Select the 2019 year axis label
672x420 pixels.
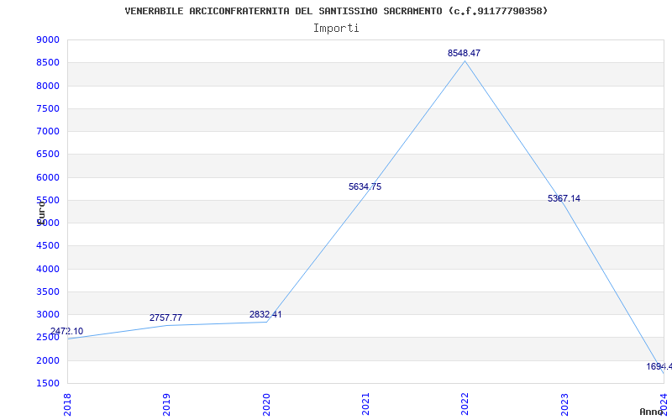coord(166,404)
